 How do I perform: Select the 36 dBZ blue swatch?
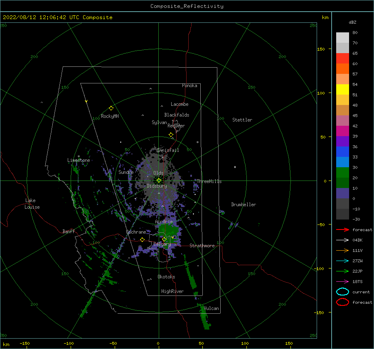click(342, 151)
